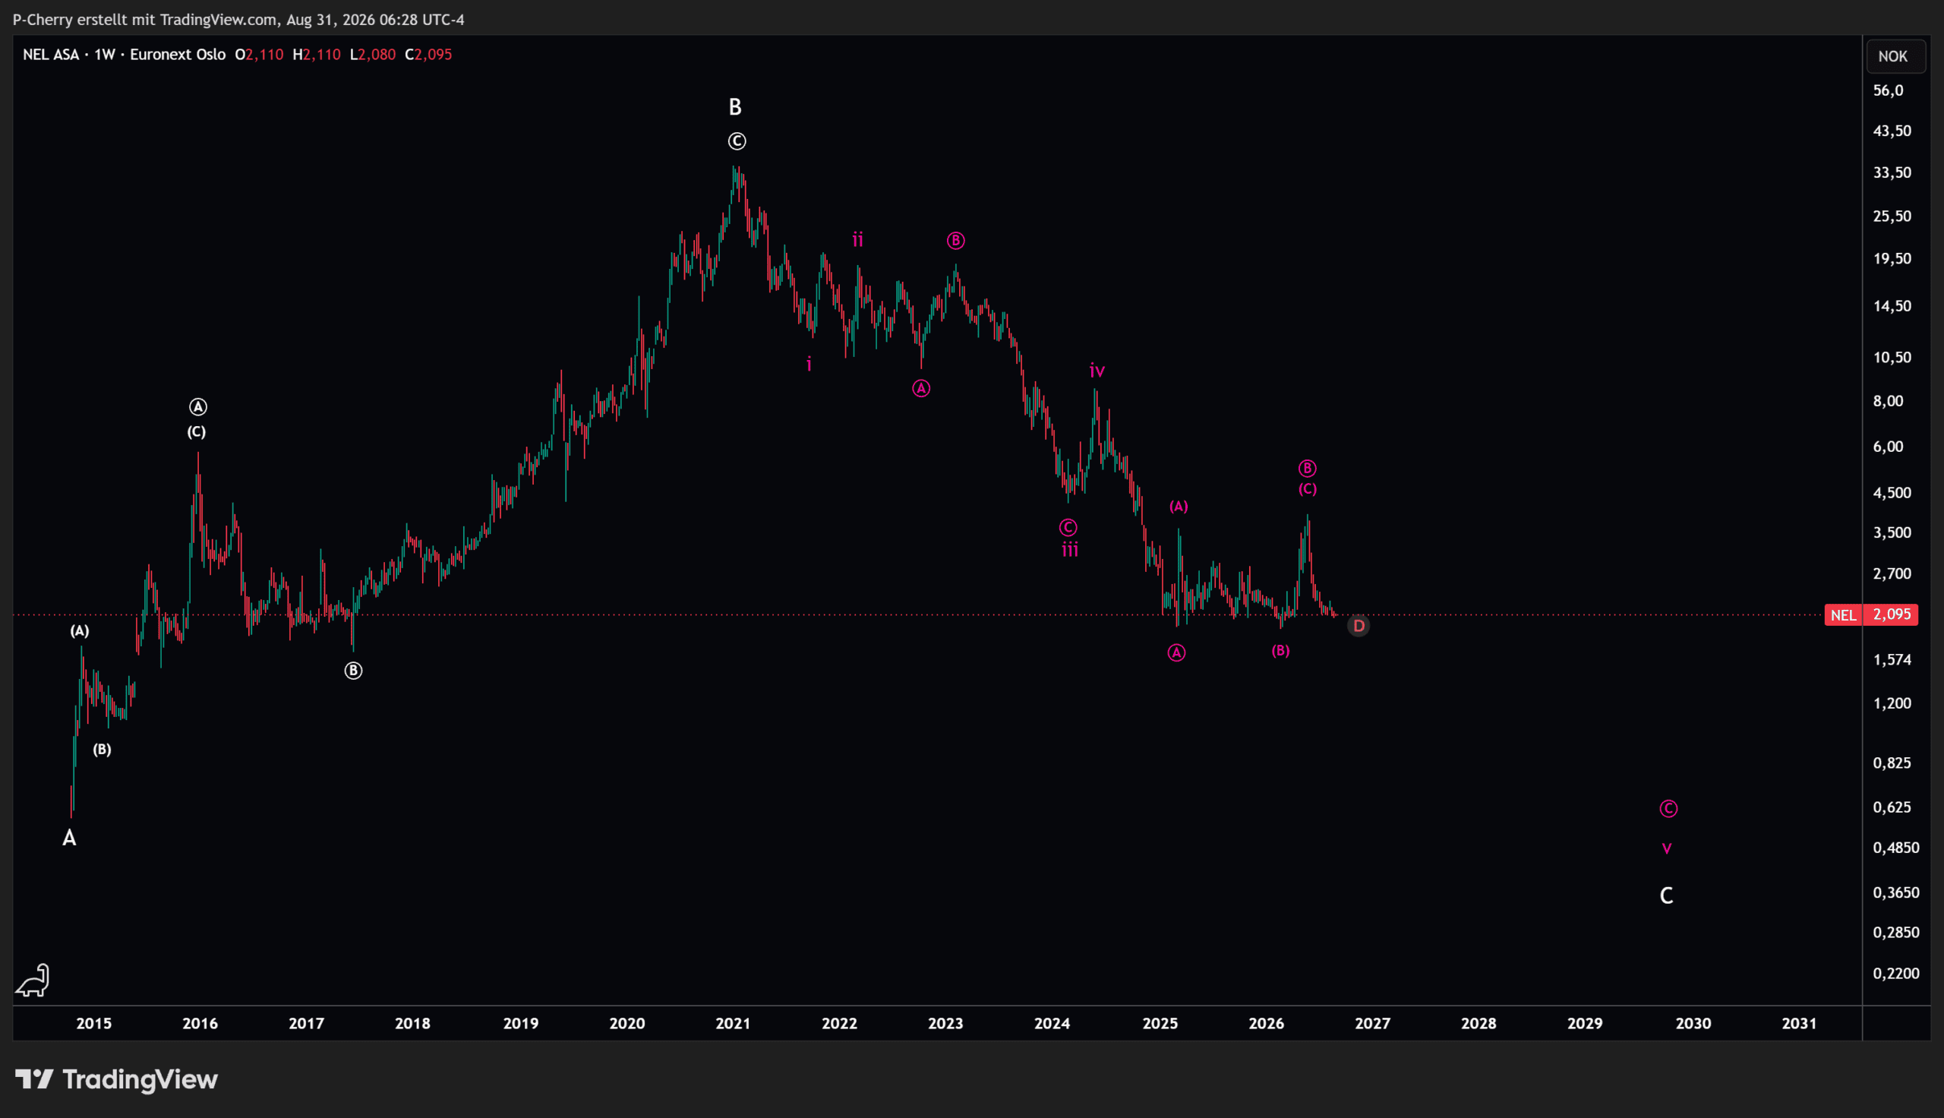Click the 2024 label on time axis
This screenshot has height=1118, width=1944.
[1052, 1024]
